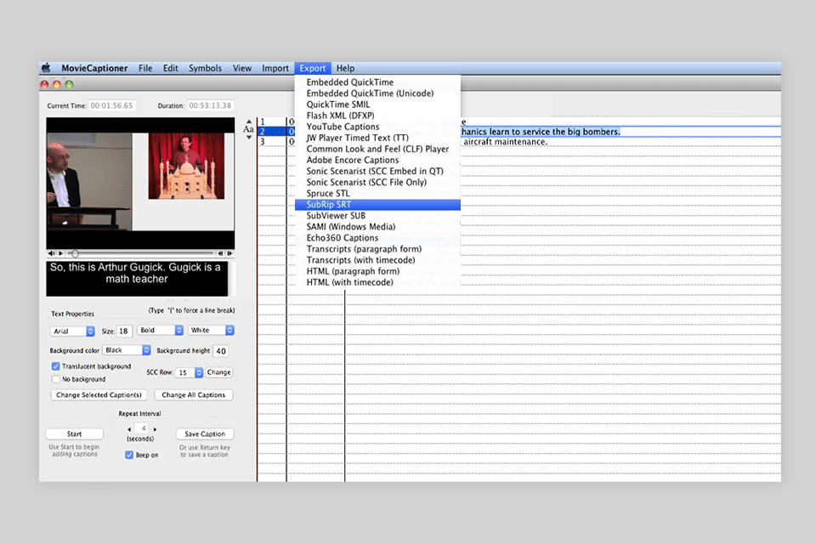
Task: Open the SCC Row dropdown
Action: (x=189, y=373)
